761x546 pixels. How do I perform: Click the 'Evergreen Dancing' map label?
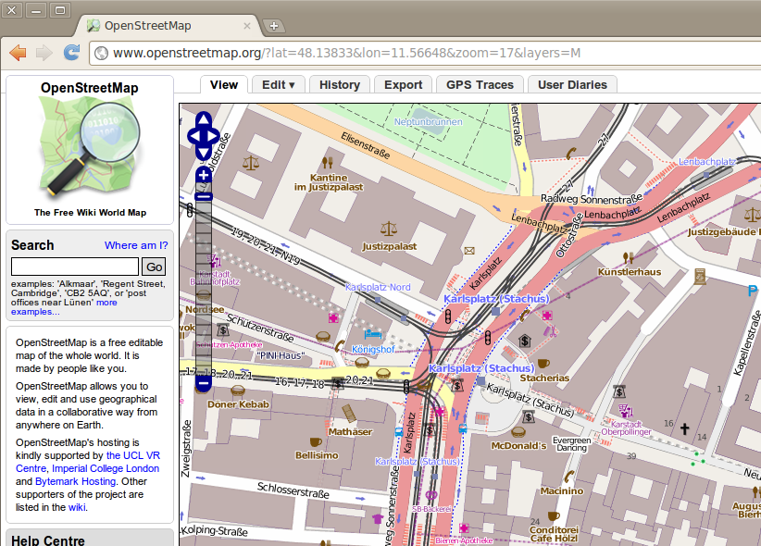pos(572,444)
